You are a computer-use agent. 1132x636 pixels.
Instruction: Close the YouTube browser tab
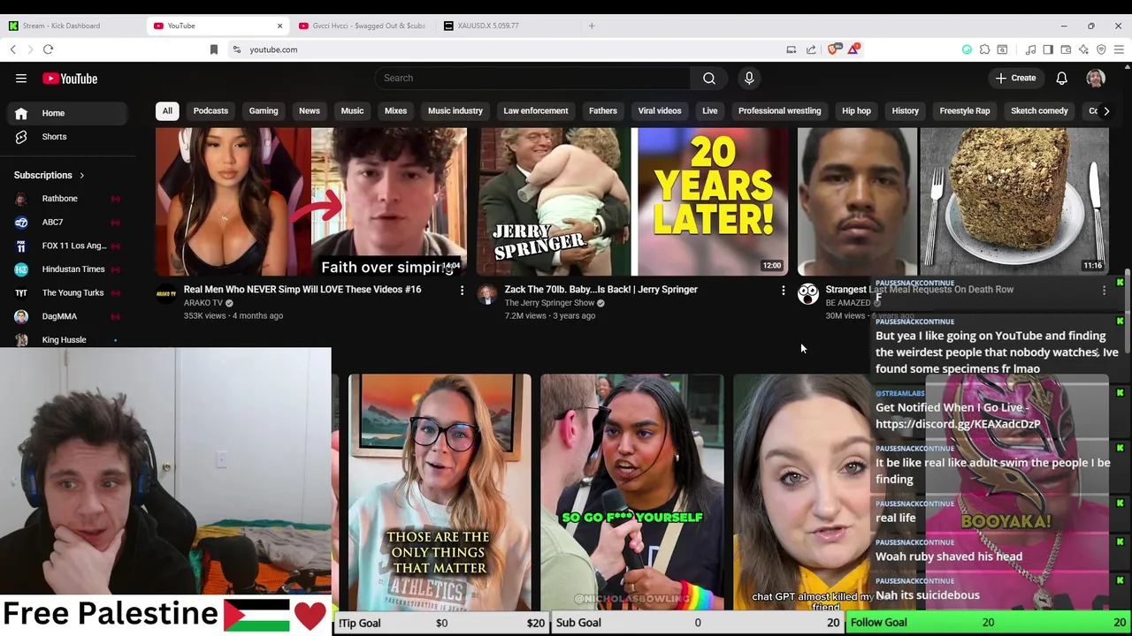(279, 26)
